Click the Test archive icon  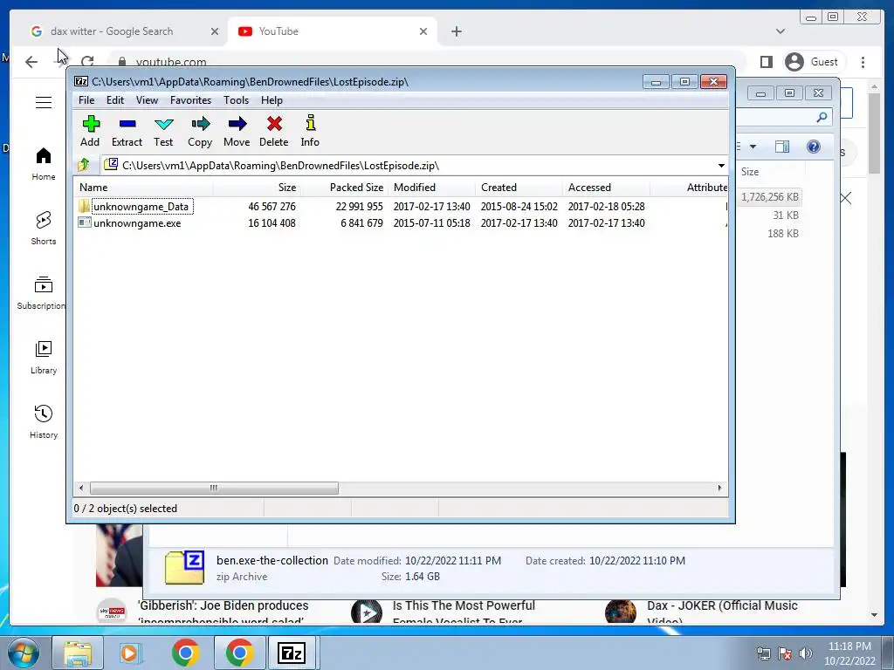click(x=163, y=131)
